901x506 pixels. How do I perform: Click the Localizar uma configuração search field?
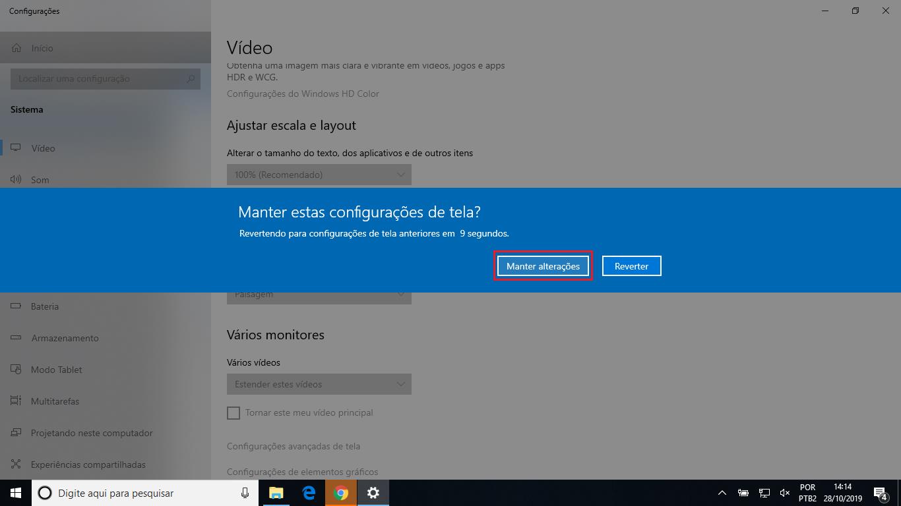[106, 78]
